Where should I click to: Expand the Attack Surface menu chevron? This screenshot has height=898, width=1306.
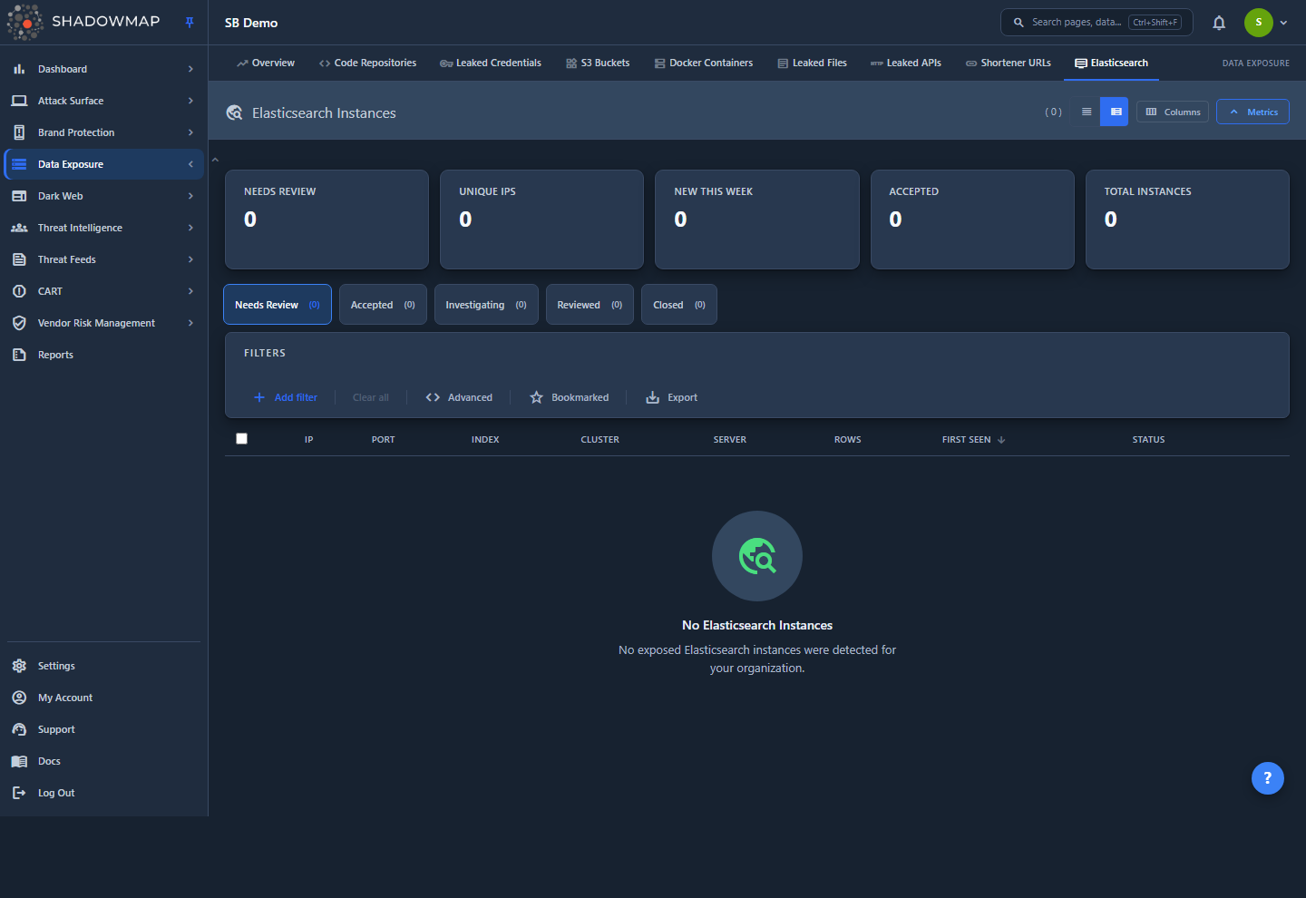tap(190, 101)
